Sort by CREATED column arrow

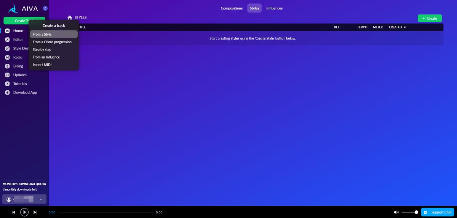[x=405, y=27]
